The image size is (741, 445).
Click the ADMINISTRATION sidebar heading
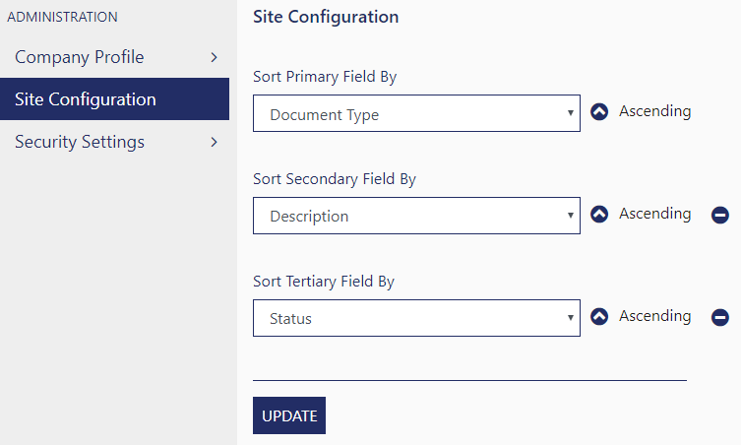click(x=62, y=17)
